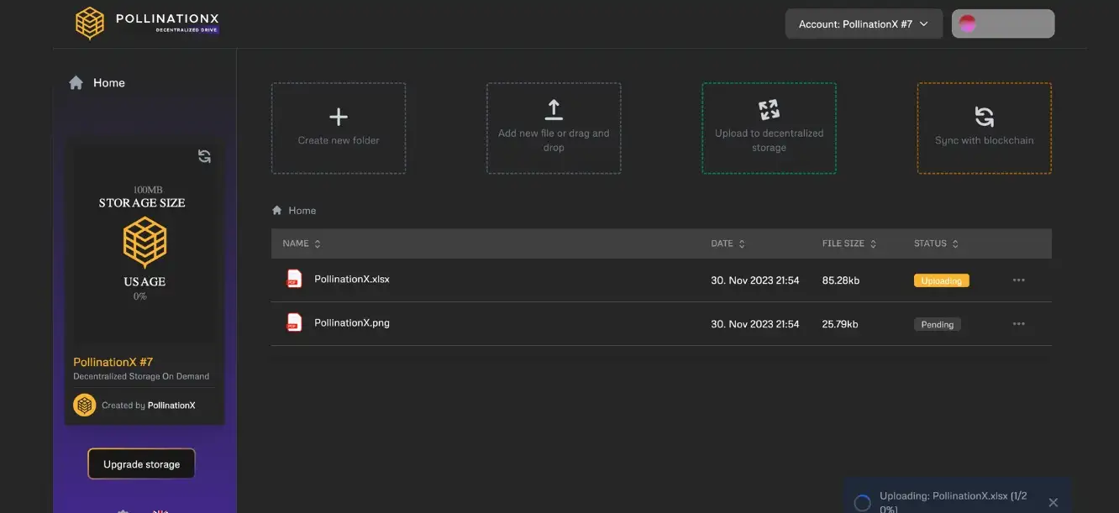Image resolution: width=1119 pixels, height=513 pixels.
Task: Close the Uploading PollinationX.xlsx notification
Action: point(1053,502)
